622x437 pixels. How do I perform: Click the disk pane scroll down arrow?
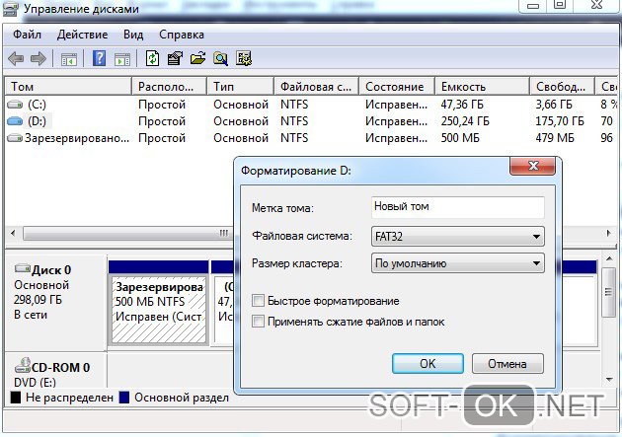pyautogui.click(x=608, y=380)
